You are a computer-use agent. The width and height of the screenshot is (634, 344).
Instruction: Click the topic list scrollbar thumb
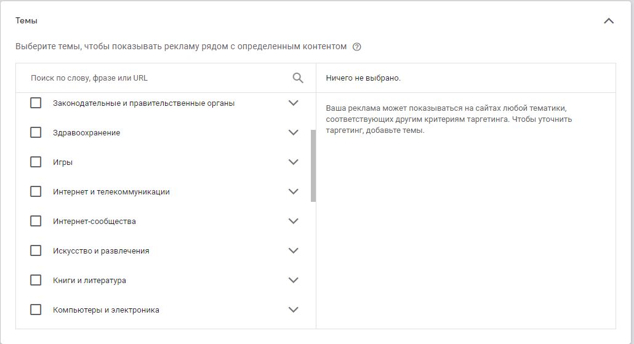pyautogui.click(x=313, y=166)
